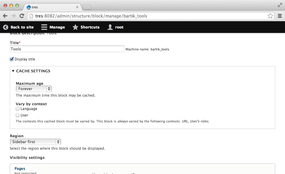285x174 pixels.
Task: Click the root user account icon
Action: 110,27
